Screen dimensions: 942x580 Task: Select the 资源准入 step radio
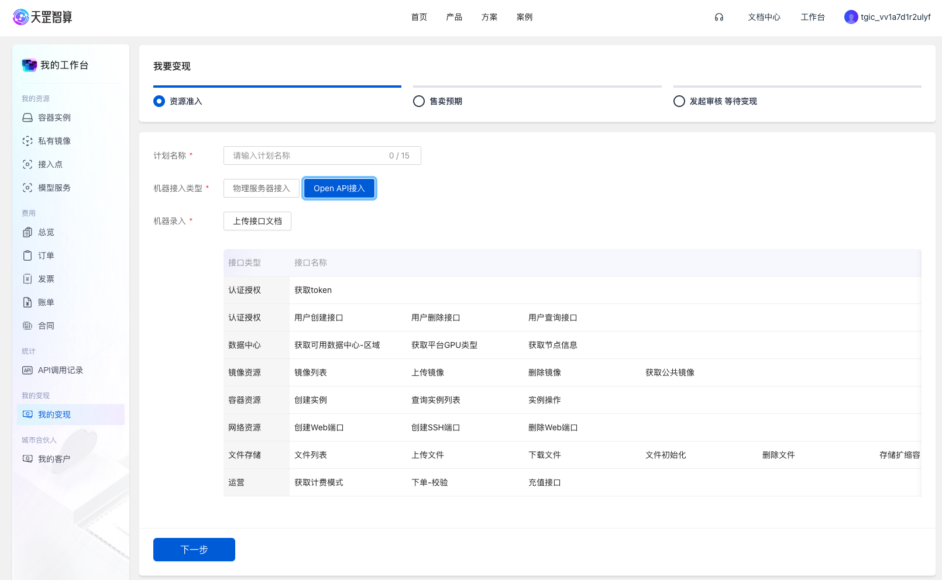coord(159,101)
